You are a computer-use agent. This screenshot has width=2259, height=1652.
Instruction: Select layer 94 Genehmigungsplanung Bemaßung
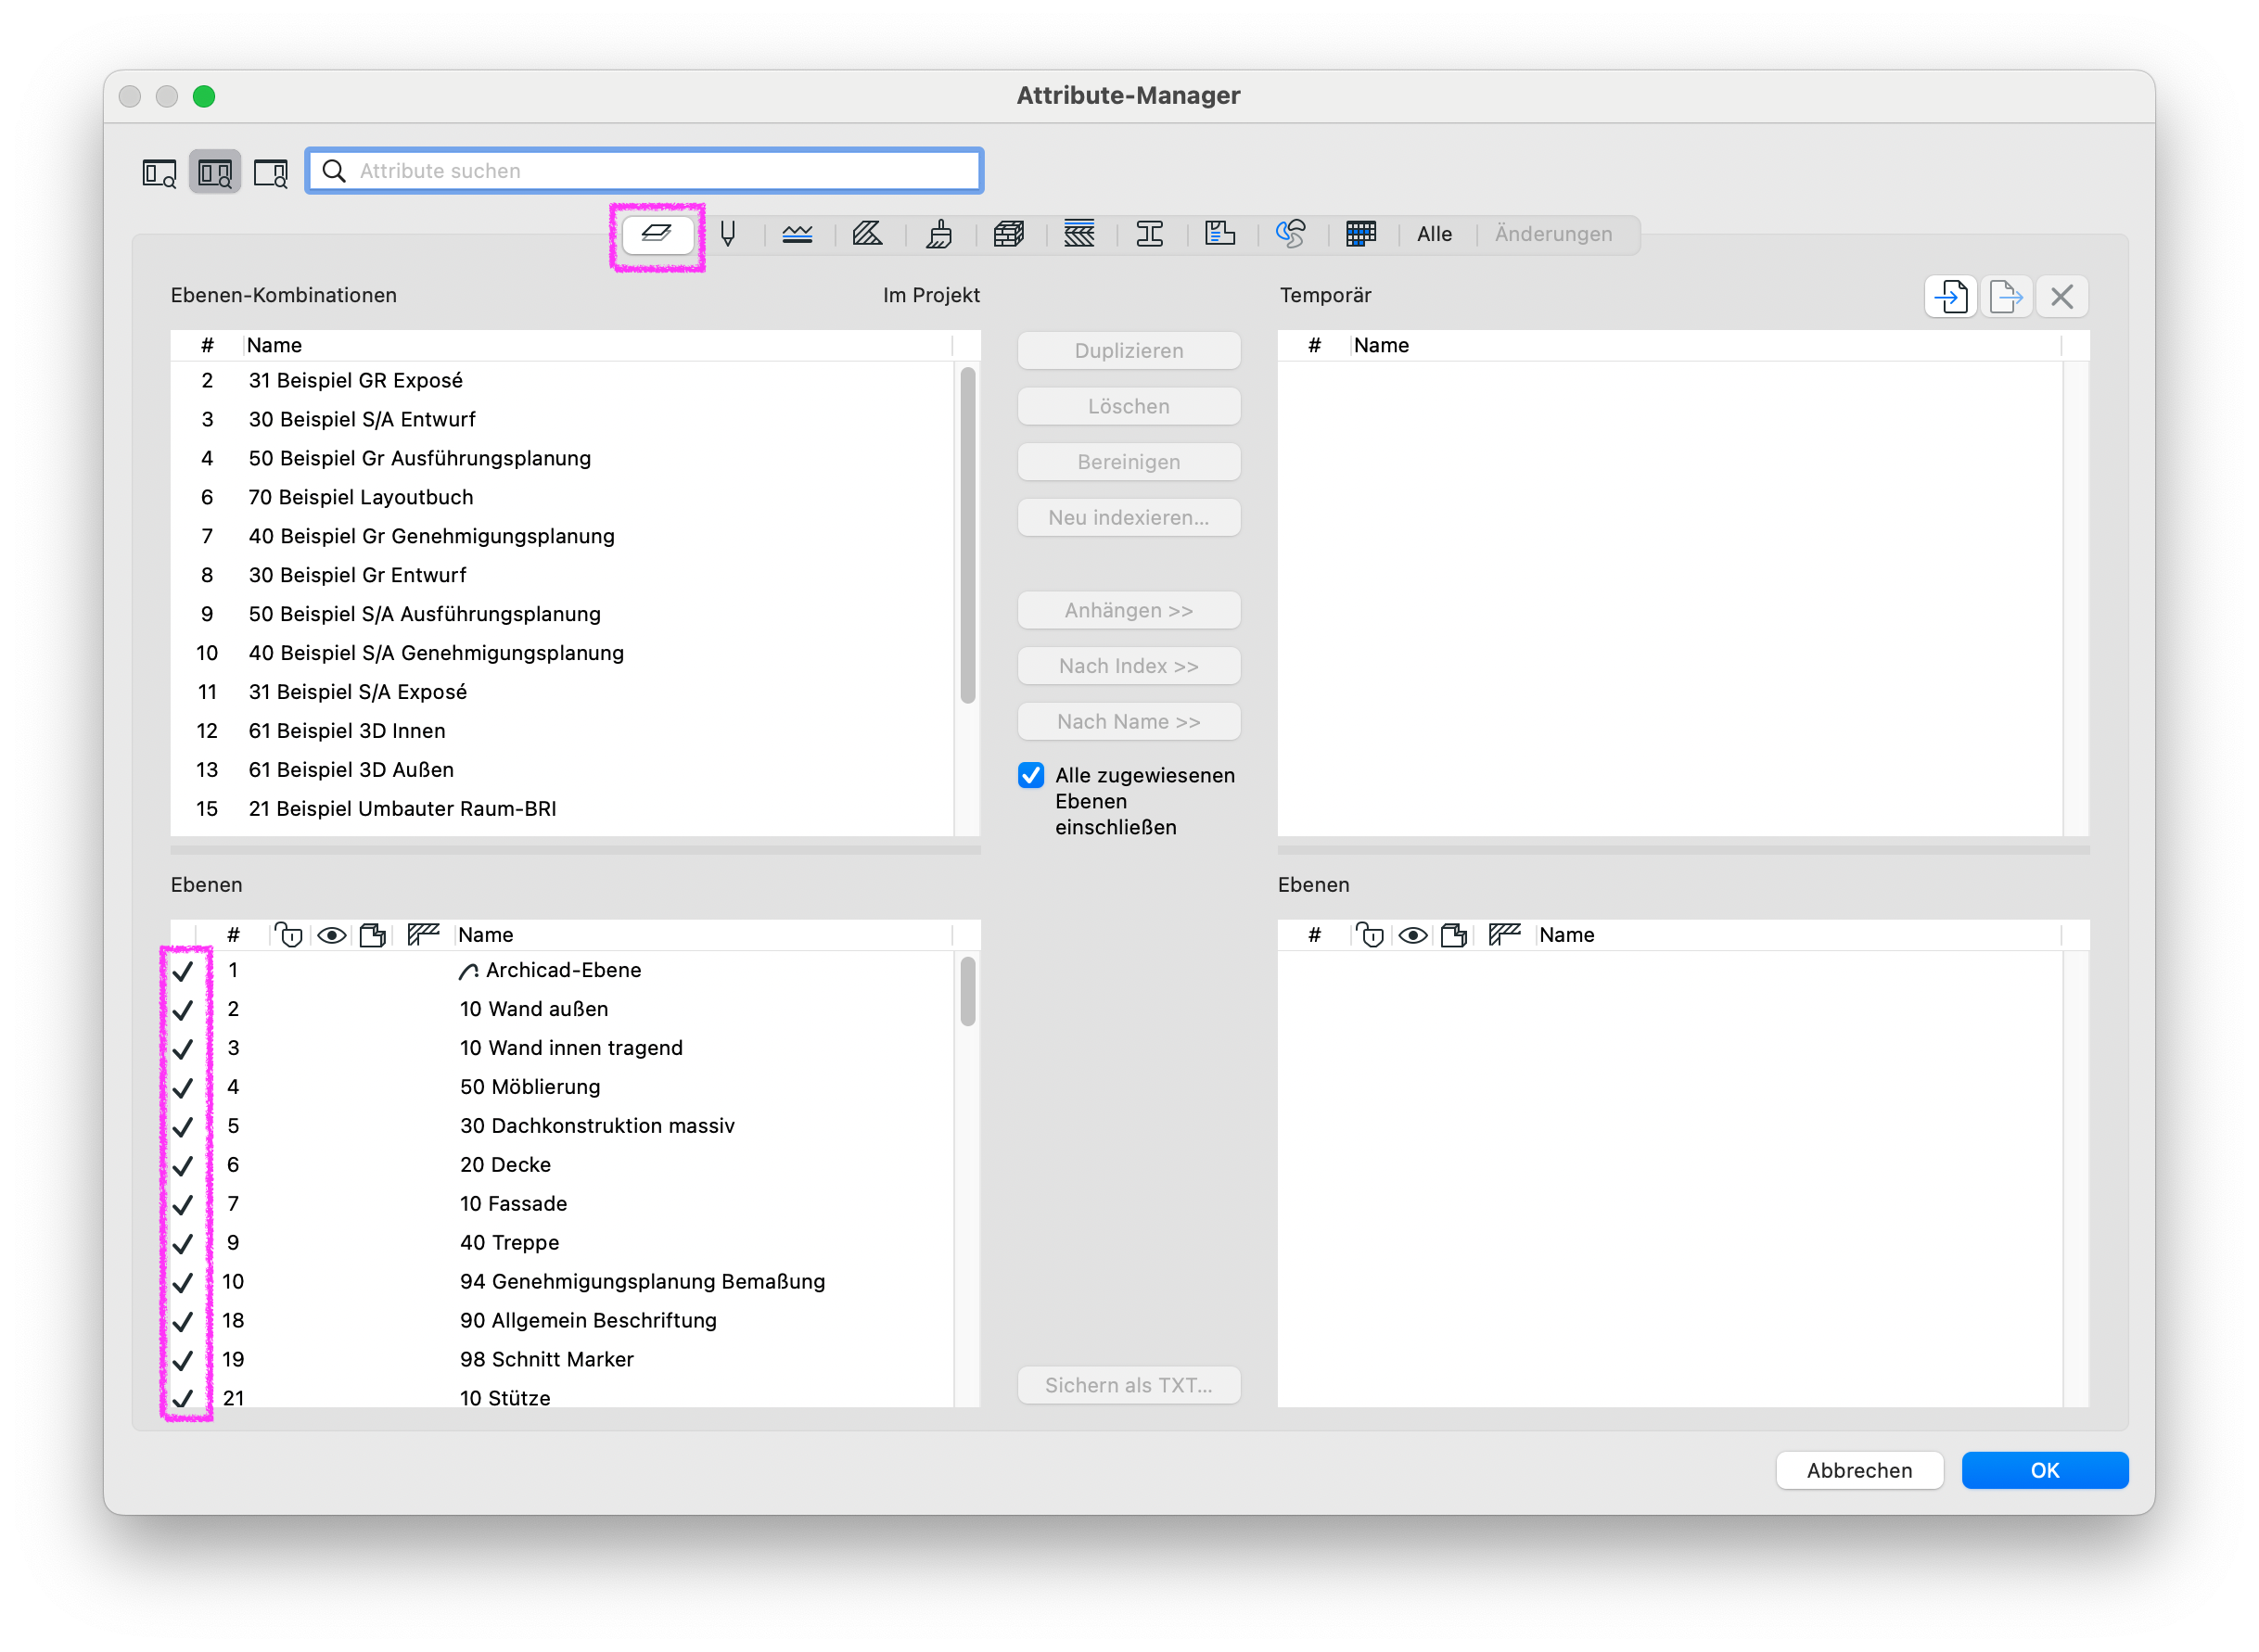coord(562,1282)
